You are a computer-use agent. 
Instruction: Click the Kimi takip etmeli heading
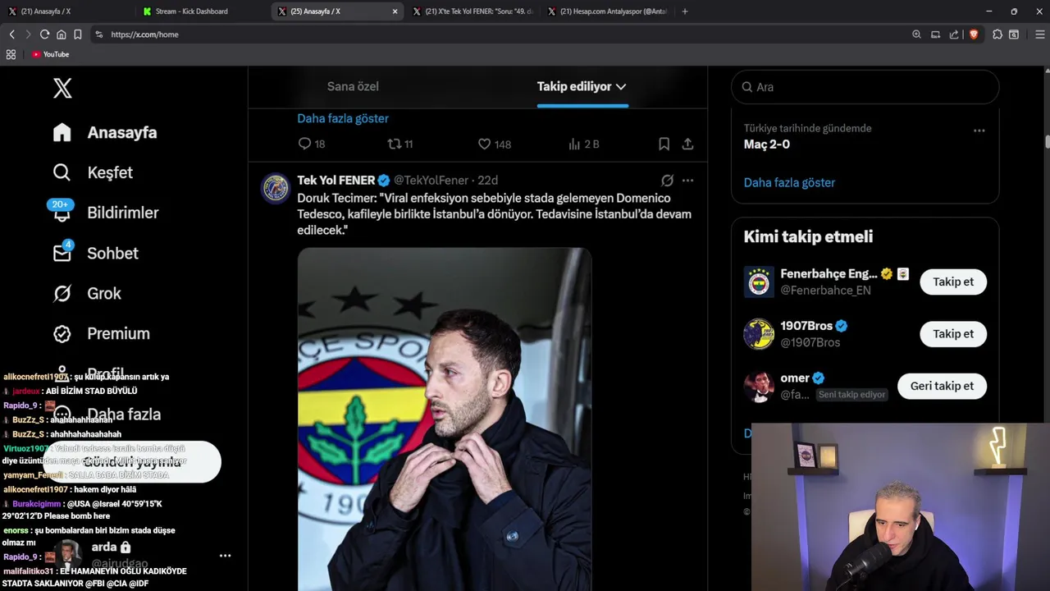pos(808,236)
